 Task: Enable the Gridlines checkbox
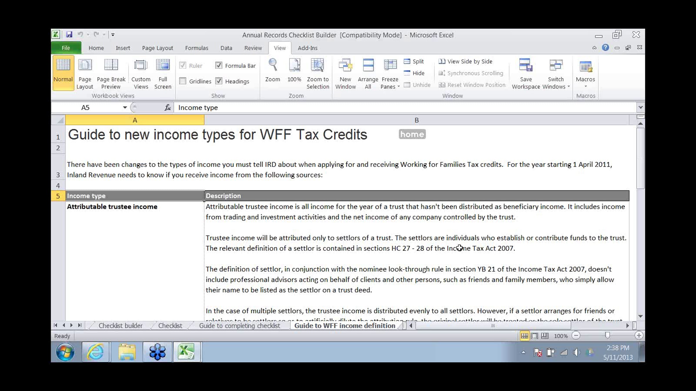point(183,81)
